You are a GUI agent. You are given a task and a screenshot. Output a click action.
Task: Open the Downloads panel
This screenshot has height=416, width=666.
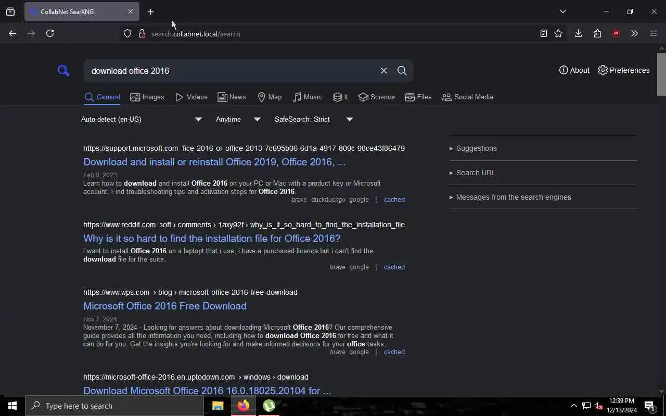(x=578, y=33)
